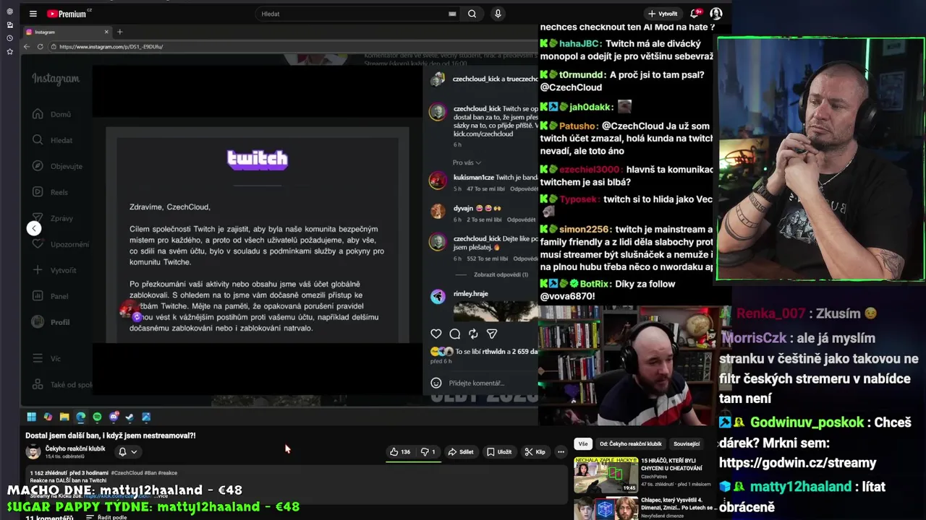Open Instagram Upozornění in sidebar

pos(61,244)
